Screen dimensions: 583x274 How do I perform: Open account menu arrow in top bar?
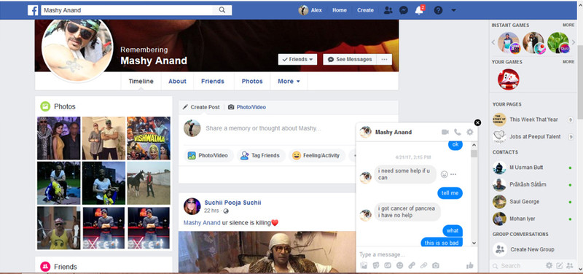453,10
